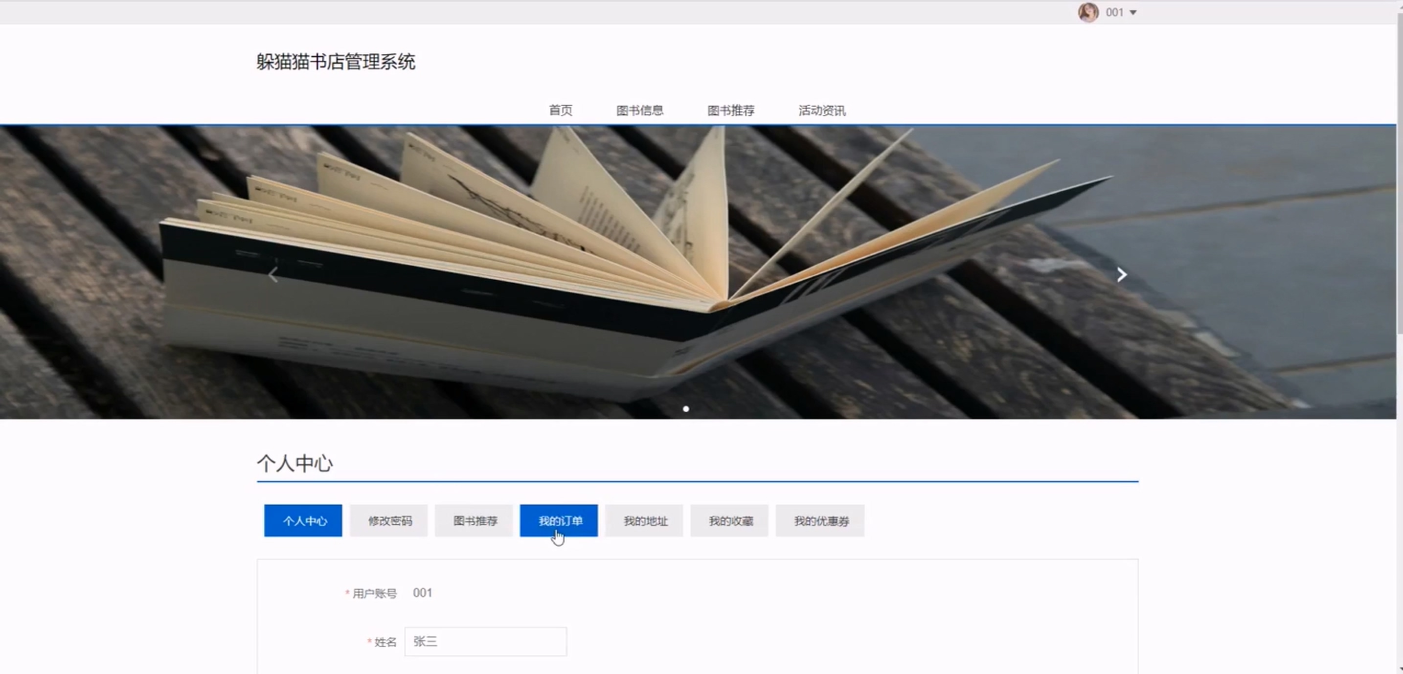Click the 姓名 input field
The image size is (1403, 674).
pos(485,642)
